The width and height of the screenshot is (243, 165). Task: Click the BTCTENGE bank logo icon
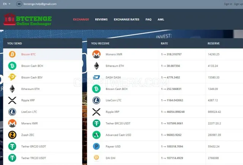coord(9,19)
